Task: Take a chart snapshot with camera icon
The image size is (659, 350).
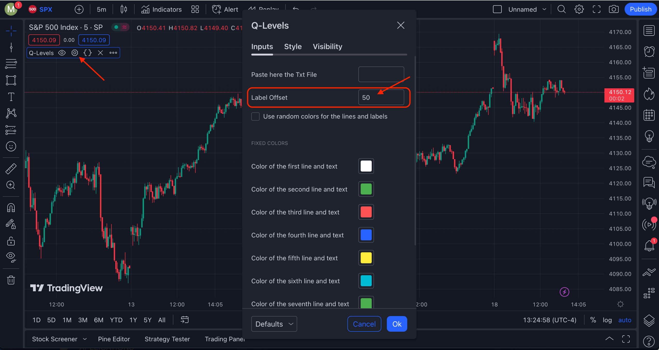Action: tap(614, 9)
